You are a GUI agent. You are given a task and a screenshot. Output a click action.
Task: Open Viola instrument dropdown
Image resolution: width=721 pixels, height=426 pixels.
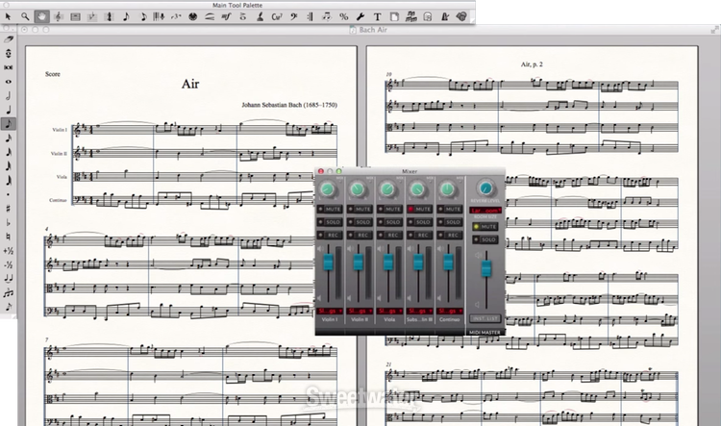(x=389, y=311)
